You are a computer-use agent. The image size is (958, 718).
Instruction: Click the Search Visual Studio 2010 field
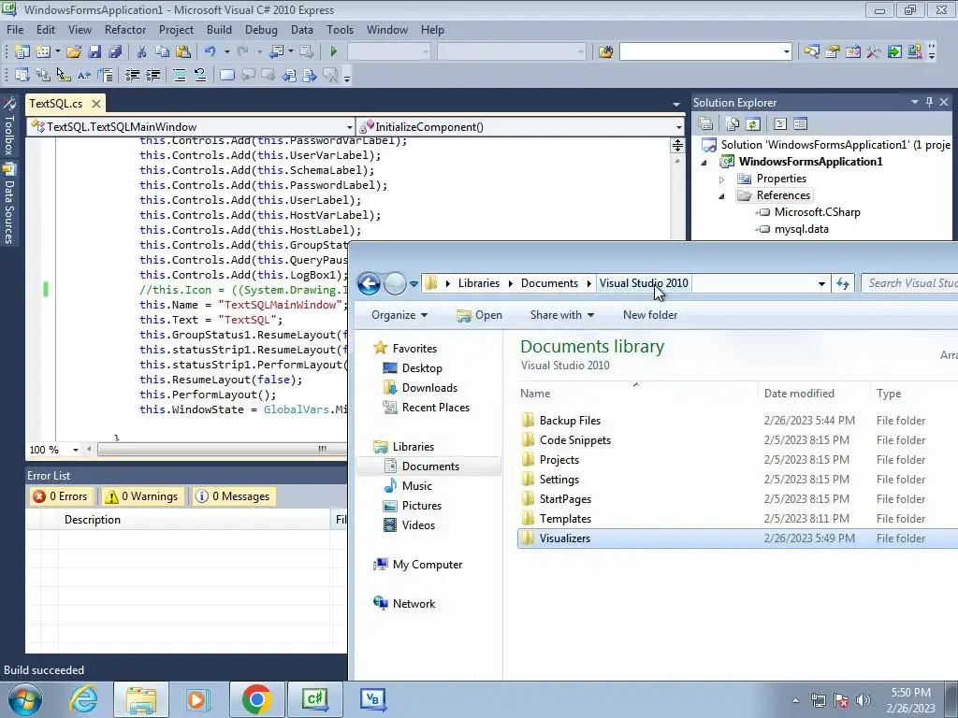coord(909,283)
